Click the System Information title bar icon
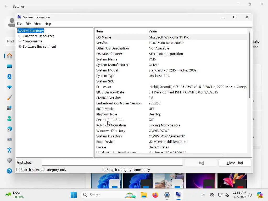Image resolution: width=268 pixels, height=201 pixels. (x=19, y=17)
